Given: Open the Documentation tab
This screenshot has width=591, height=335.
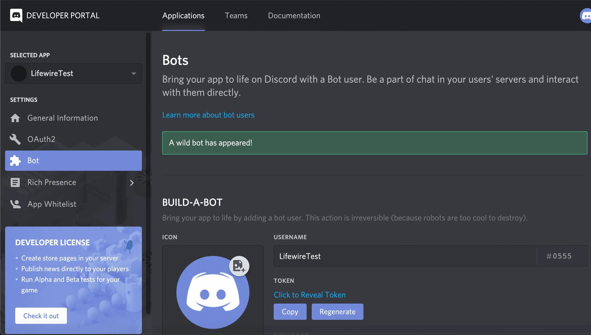Looking at the screenshot, I should (x=294, y=16).
